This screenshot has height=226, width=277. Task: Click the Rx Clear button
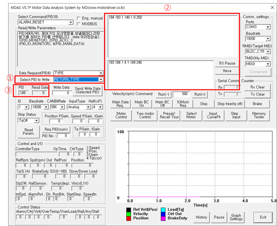258,87
